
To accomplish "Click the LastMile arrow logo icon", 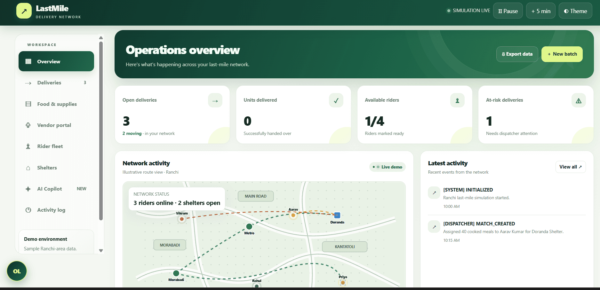I will coord(24,11).
